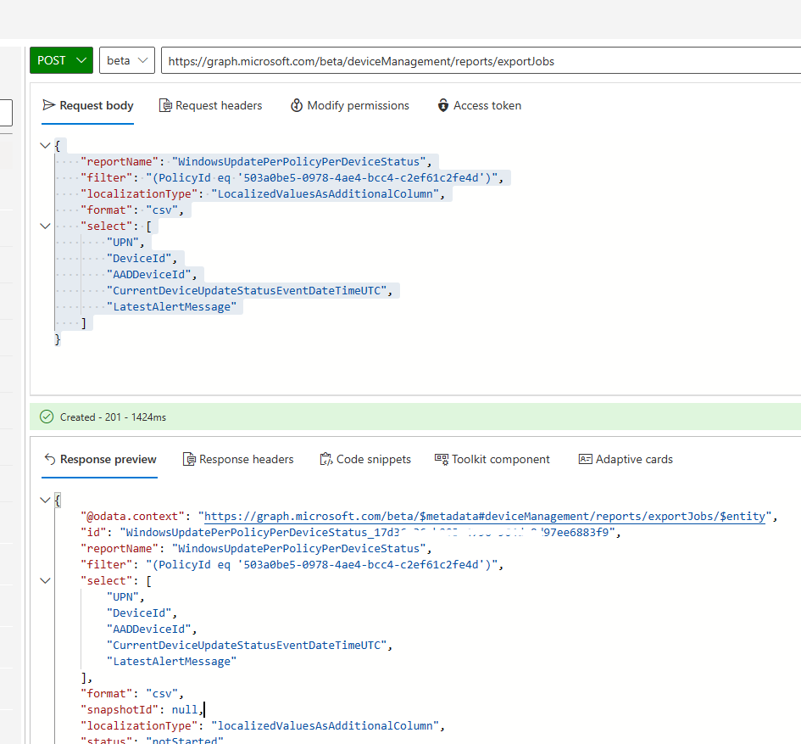
Task: Click "LatestAlertMessage" in the request body
Action: 171,307
